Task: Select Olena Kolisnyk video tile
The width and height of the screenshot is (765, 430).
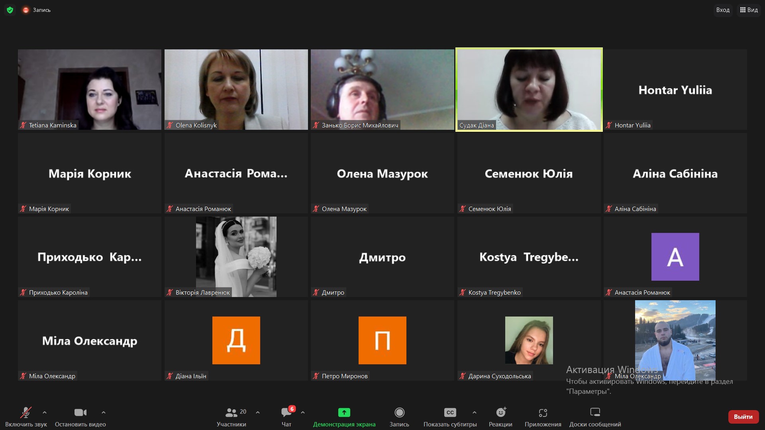Action: tap(236, 90)
